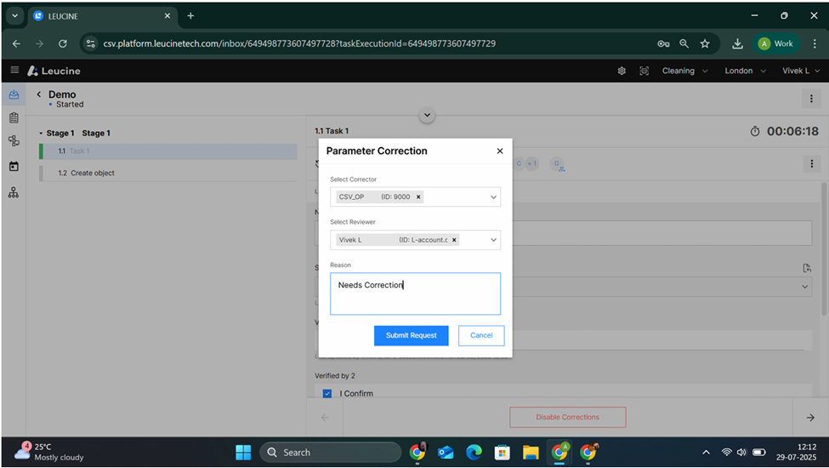Open the hamburger menu next to Leucine logo
The image size is (829, 468).
point(14,71)
